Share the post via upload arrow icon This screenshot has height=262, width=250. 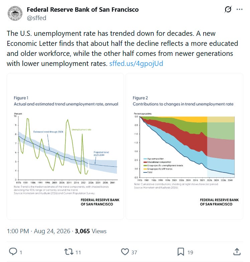tap(237, 252)
